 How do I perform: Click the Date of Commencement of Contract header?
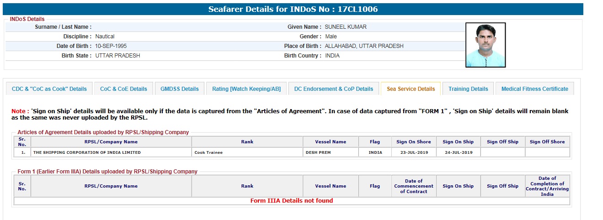pyautogui.click(x=413, y=186)
